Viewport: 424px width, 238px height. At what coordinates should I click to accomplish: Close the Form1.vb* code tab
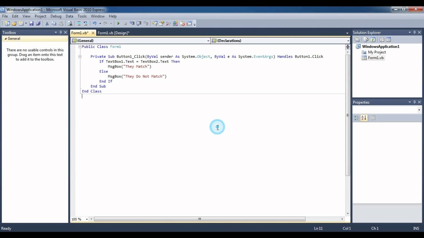click(x=93, y=33)
